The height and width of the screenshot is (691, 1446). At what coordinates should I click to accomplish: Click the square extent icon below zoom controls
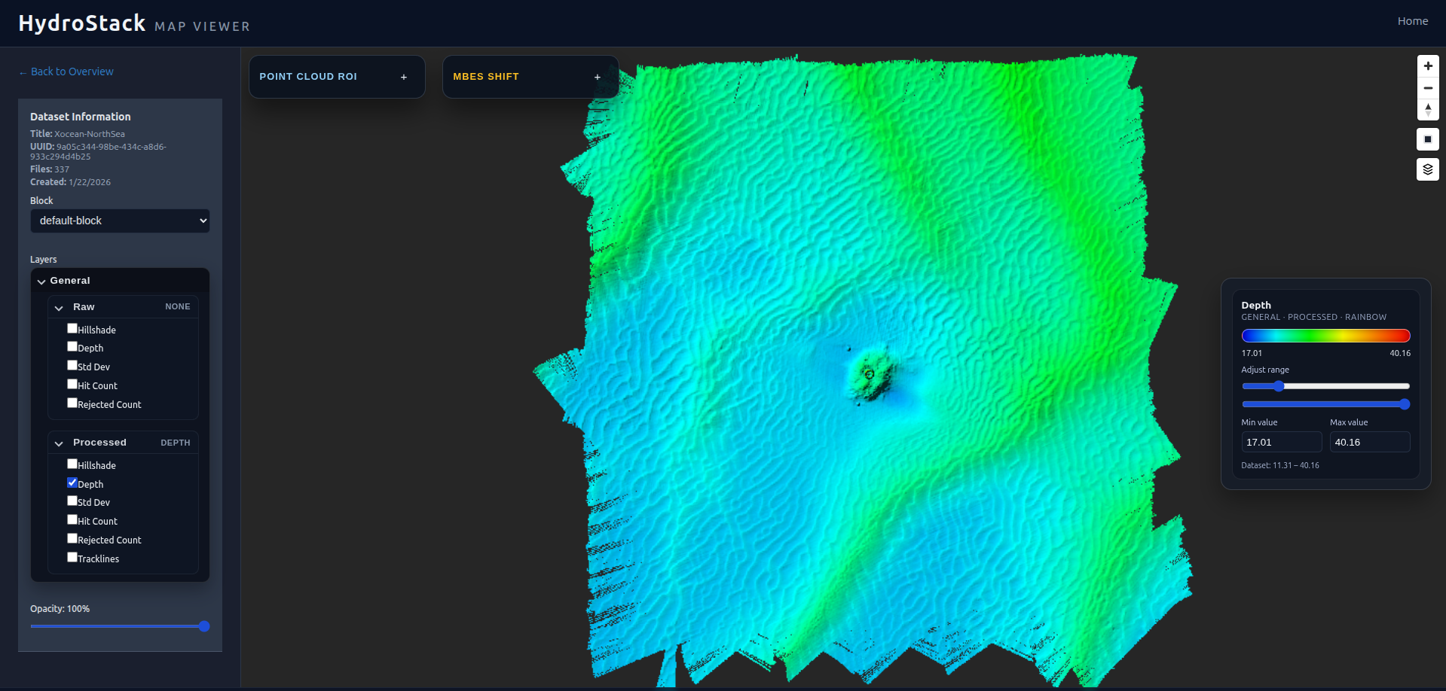(1428, 139)
